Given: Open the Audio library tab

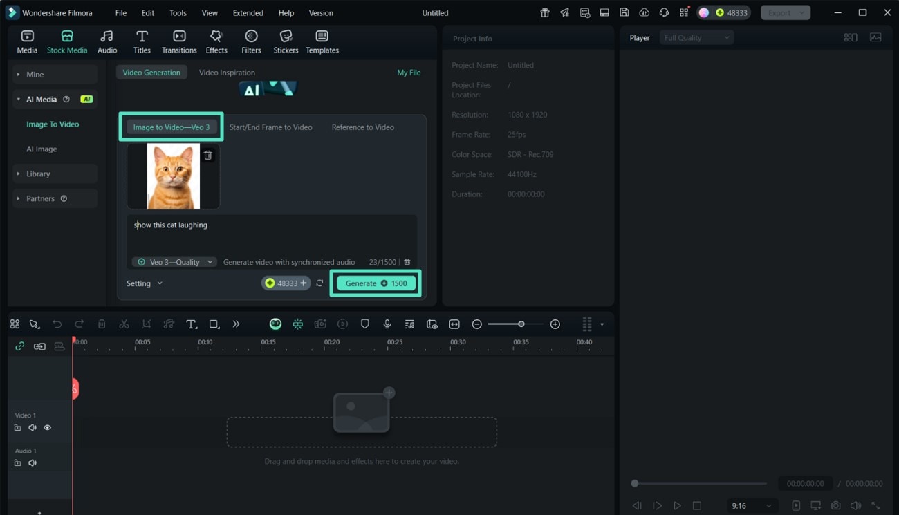Looking at the screenshot, I should 107,41.
